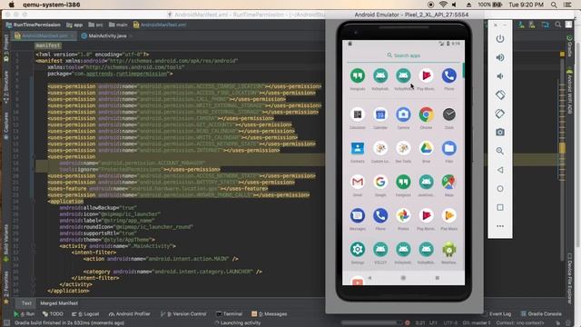Viewport: 581px width, 327px height.
Task: Tap emulator sidebar Back triangle icon
Action: (x=500, y=170)
